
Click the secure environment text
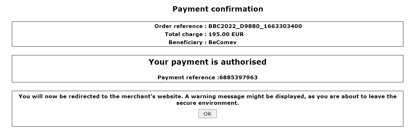click(207, 103)
